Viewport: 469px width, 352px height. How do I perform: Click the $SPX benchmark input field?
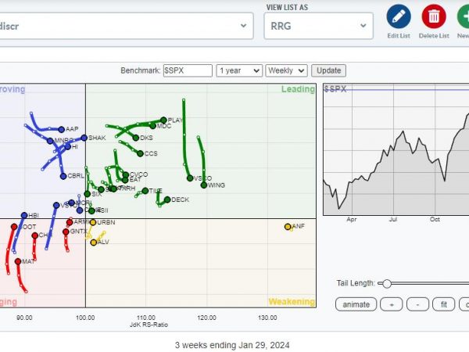coord(188,70)
